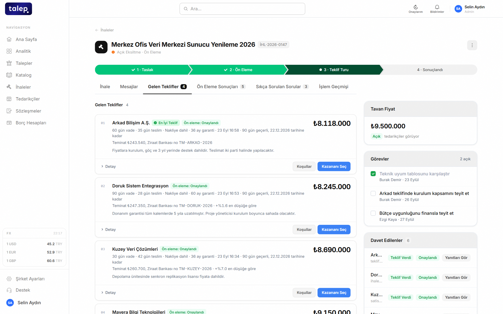Viewport: 503px width, 314px height.
Task: Click the '2 · Ön Eleme' progress step
Action: 238,70
